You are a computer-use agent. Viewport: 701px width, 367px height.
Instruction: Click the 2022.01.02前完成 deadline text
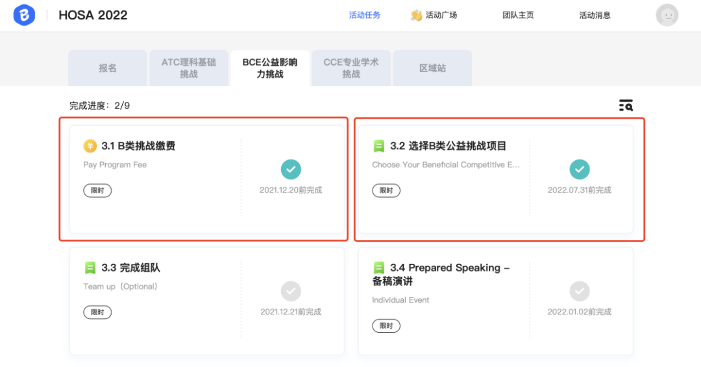580,312
